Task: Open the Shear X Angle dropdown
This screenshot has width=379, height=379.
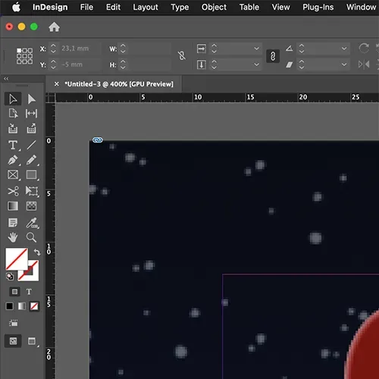Action: (x=344, y=64)
